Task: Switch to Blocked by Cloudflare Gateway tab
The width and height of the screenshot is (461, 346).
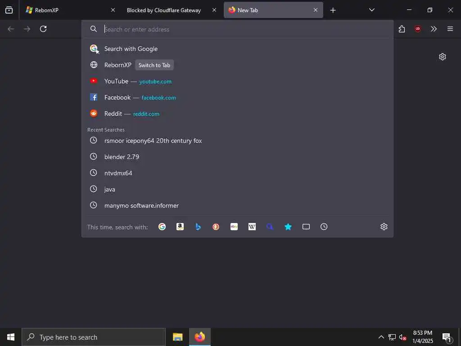Action: pyautogui.click(x=171, y=10)
